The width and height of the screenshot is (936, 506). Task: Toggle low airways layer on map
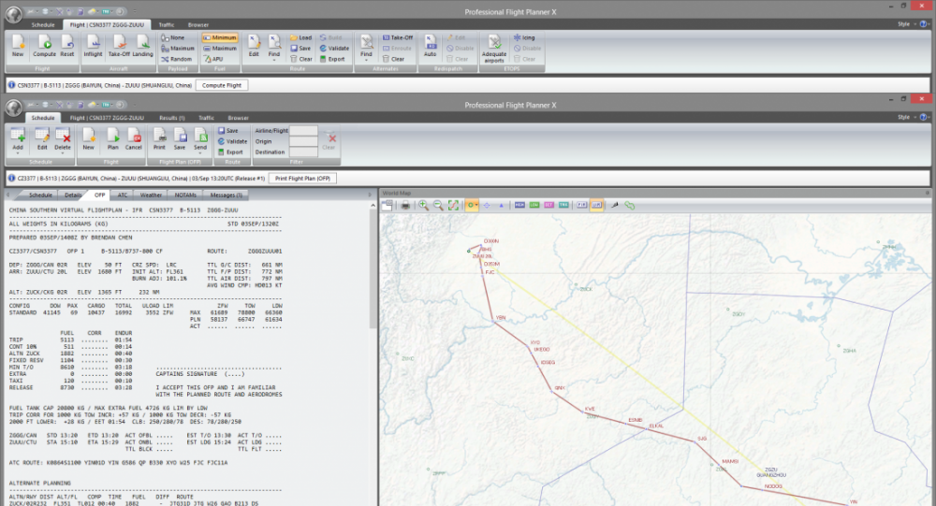(534, 205)
